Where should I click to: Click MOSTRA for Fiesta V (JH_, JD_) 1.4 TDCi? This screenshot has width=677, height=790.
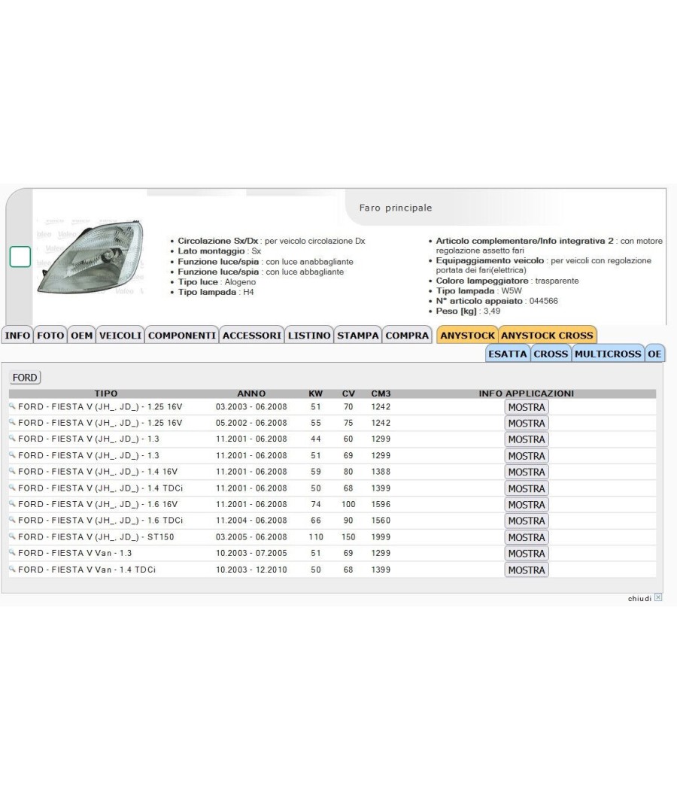(527, 489)
